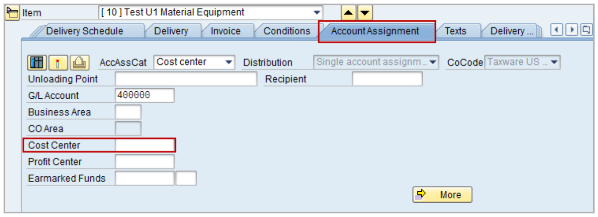Image resolution: width=598 pixels, height=217 pixels.
Task: Open the tab list icon
Action: pyautogui.click(x=587, y=30)
